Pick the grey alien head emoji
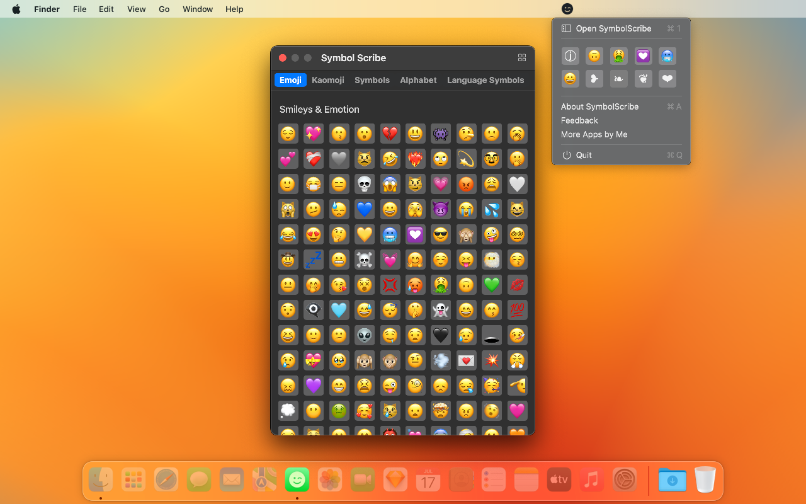The height and width of the screenshot is (504, 806). tap(365, 335)
